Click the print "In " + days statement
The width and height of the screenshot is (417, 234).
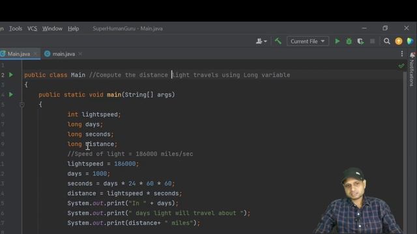click(122, 203)
